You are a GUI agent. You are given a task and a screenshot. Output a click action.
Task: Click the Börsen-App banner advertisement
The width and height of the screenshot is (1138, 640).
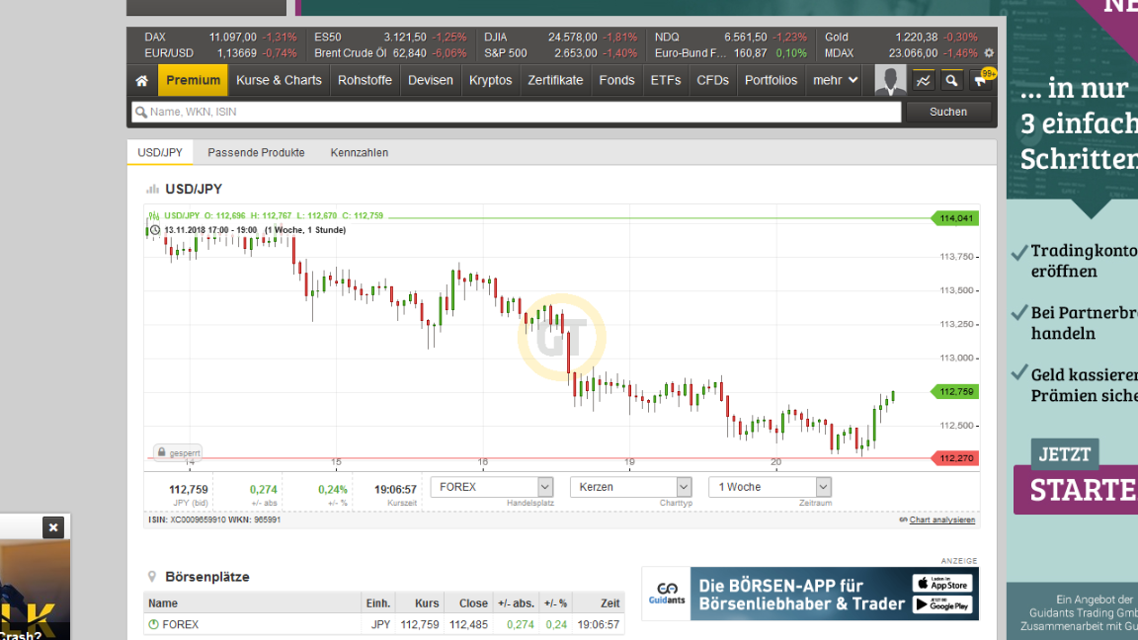point(810,594)
